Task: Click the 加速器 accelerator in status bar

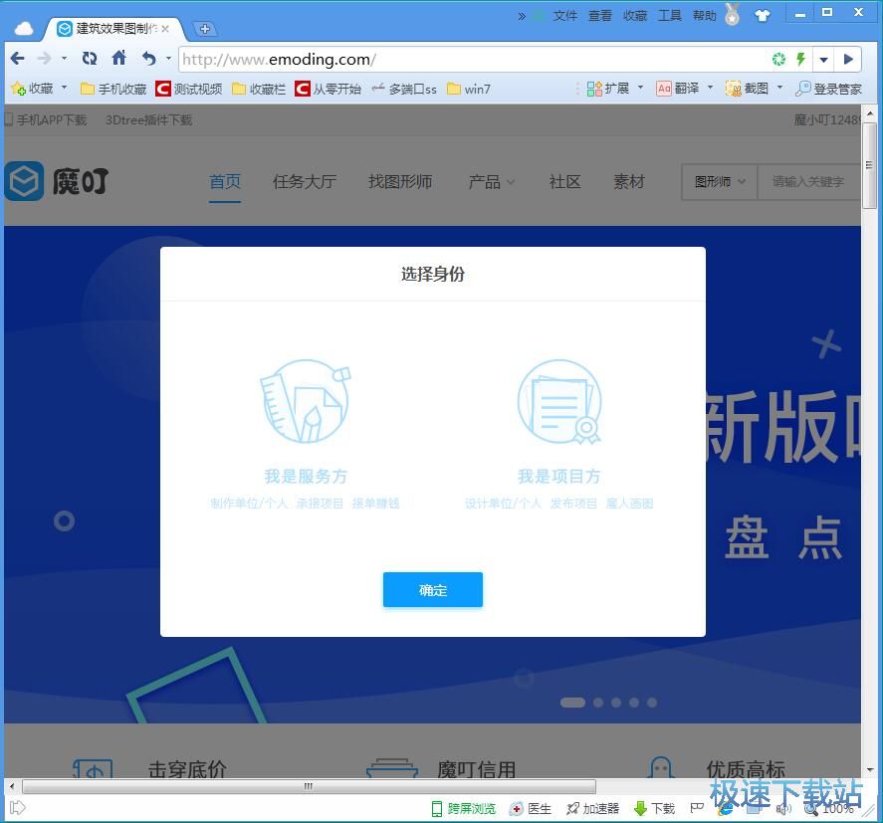Action: 592,808
